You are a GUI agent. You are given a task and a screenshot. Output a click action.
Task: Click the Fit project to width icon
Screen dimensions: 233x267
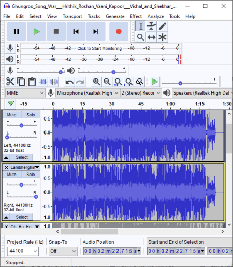tap(128, 82)
